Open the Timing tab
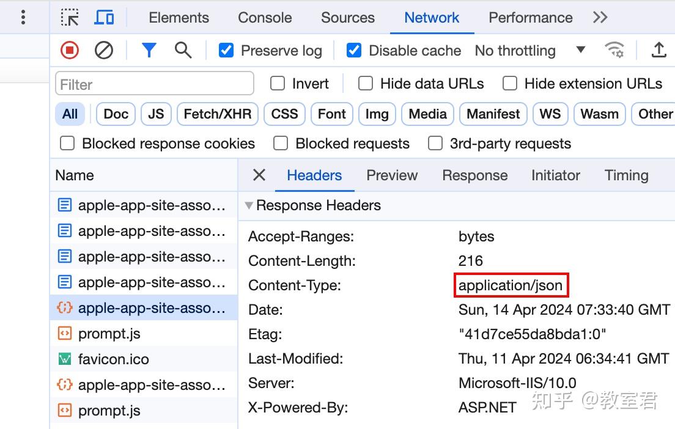This screenshot has width=675, height=429. pyautogui.click(x=626, y=175)
